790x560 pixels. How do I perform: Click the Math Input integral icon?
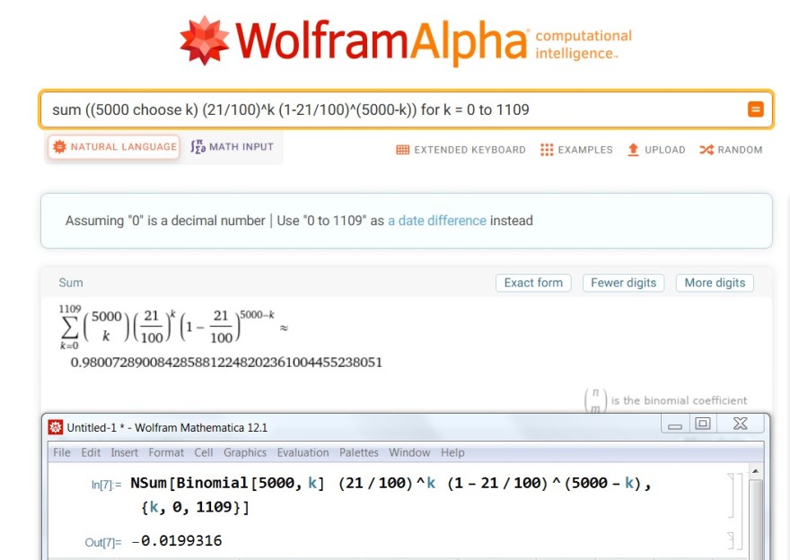point(197,146)
